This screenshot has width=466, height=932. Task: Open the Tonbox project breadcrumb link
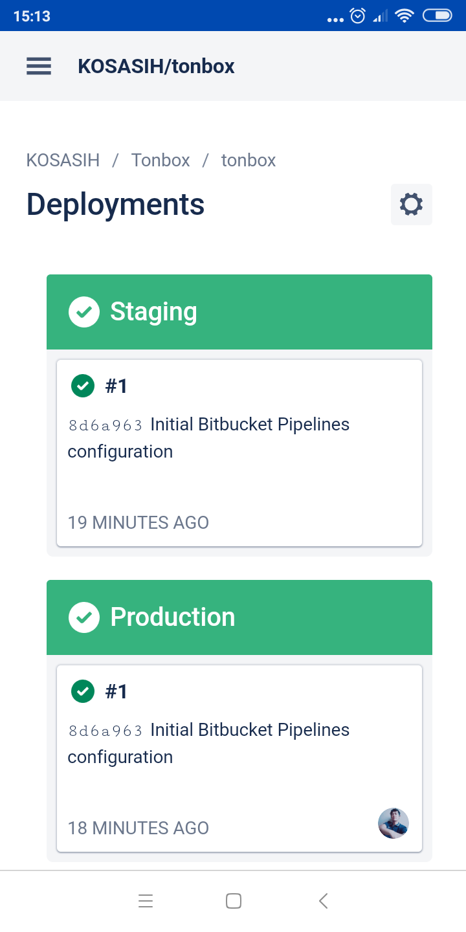coord(161,161)
